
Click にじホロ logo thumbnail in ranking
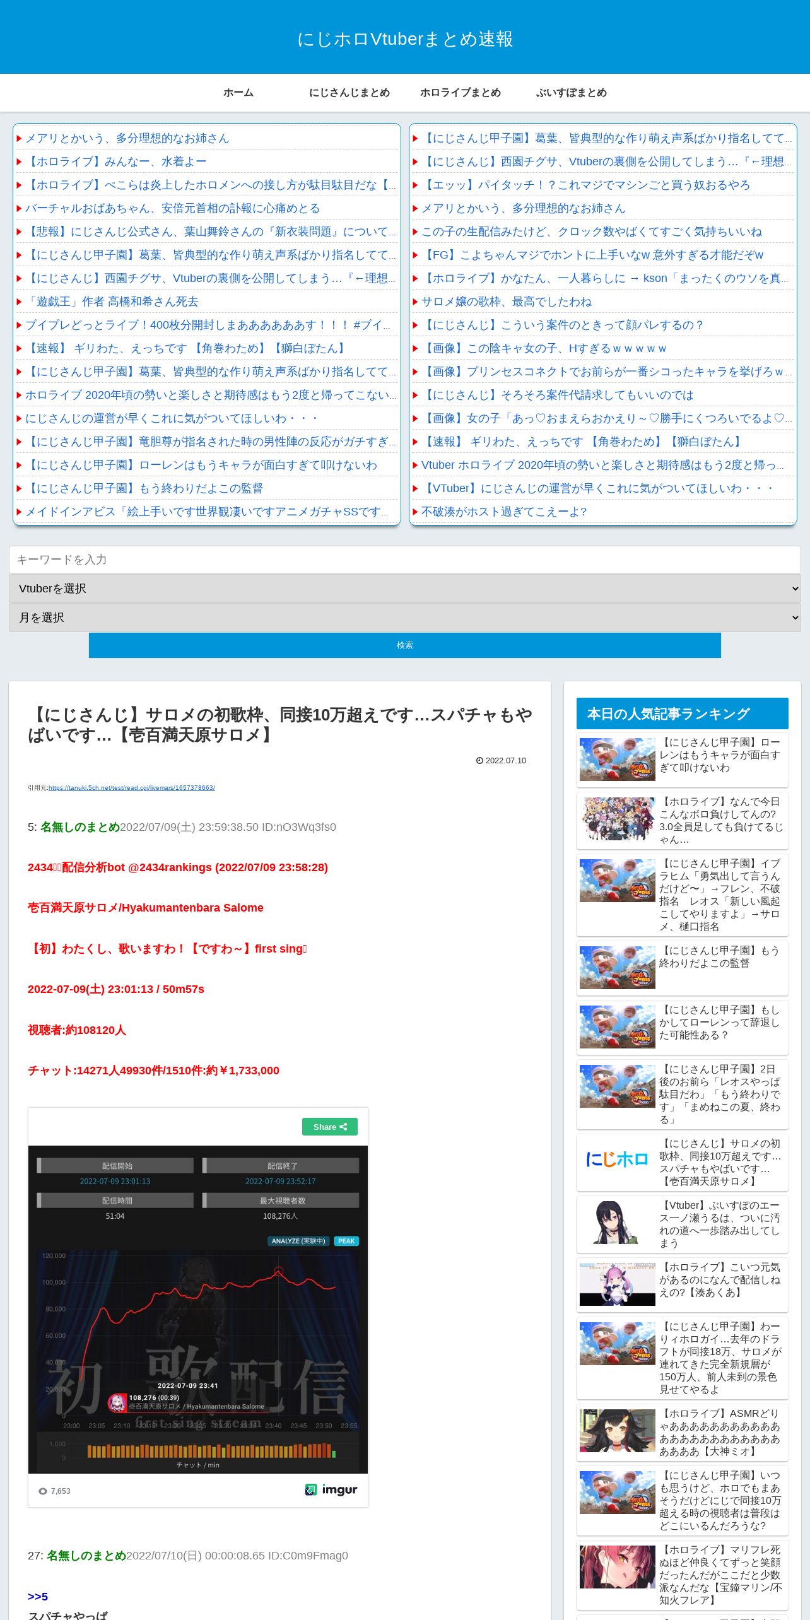tap(618, 1159)
